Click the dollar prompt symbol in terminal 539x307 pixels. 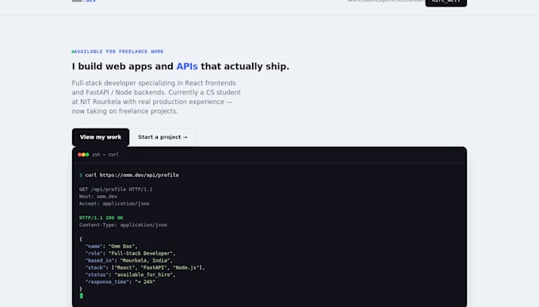click(x=81, y=175)
